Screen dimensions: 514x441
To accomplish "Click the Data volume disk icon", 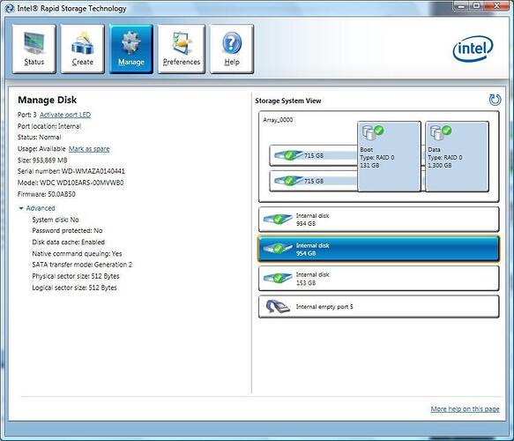I will [x=441, y=133].
